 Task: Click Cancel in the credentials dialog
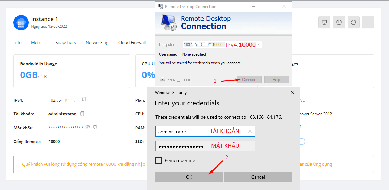point(258,177)
